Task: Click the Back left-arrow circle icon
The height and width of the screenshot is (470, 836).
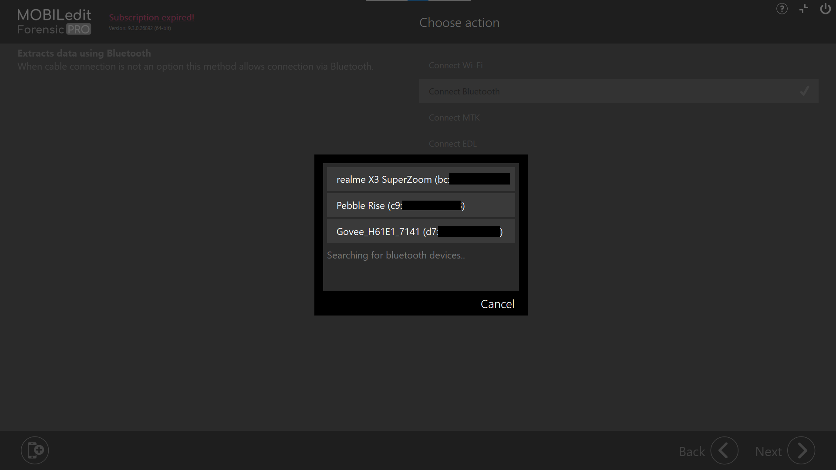Action: [x=724, y=450]
